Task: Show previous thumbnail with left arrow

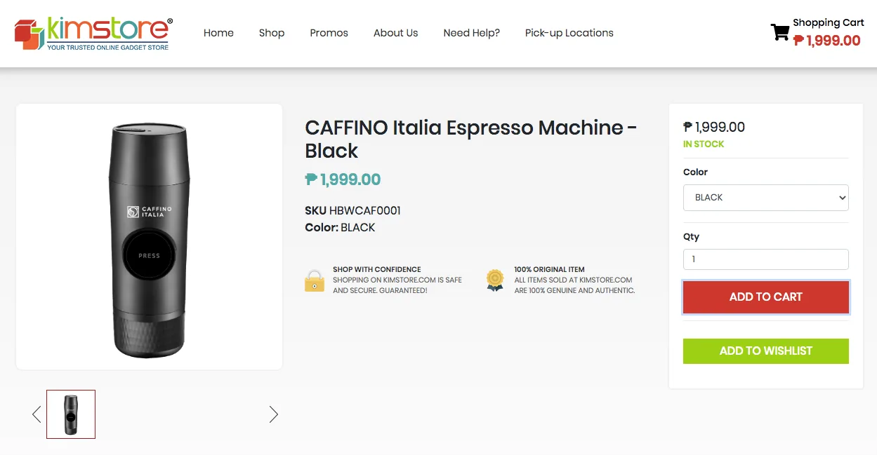Action: tap(37, 414)
